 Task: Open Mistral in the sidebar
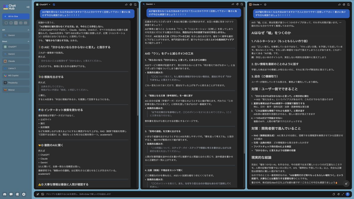pos(16,90)
